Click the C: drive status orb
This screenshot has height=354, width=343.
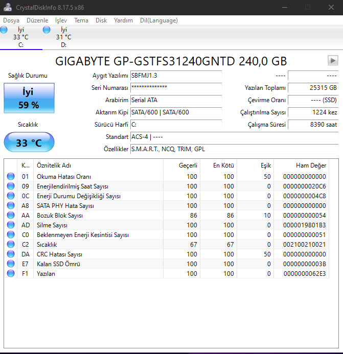[x=4, y=30]
